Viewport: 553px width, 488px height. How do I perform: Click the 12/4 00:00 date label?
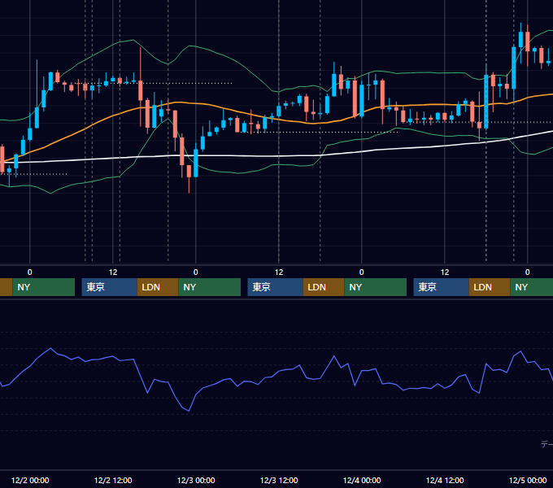click(x=362, y=480)
